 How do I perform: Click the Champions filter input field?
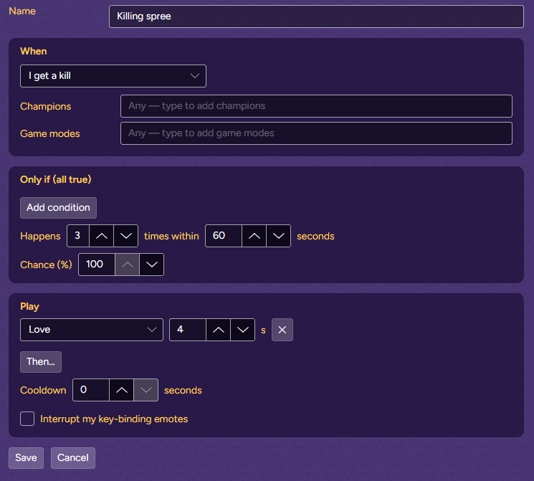[316, 106]
